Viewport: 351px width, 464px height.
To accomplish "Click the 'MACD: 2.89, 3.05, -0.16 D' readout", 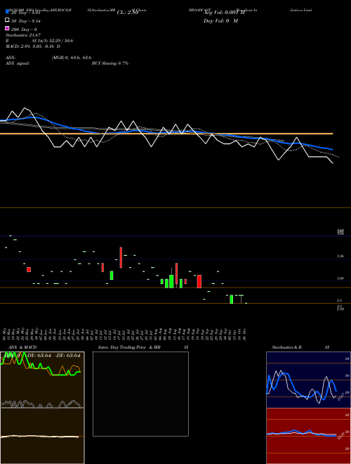I will click(x=33, y=46).
